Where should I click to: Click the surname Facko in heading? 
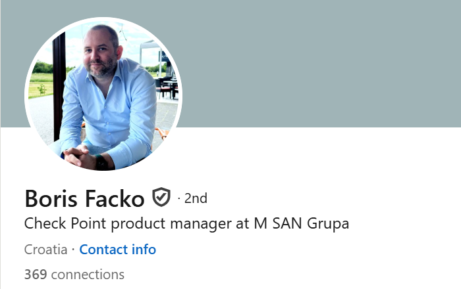pyautogui.click(x=115, y=199)
